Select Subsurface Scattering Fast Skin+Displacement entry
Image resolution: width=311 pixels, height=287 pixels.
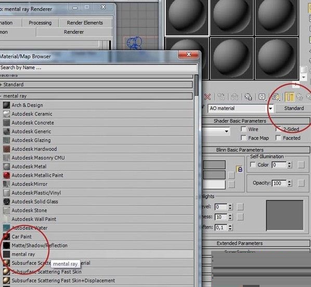[x=97, y=280]
